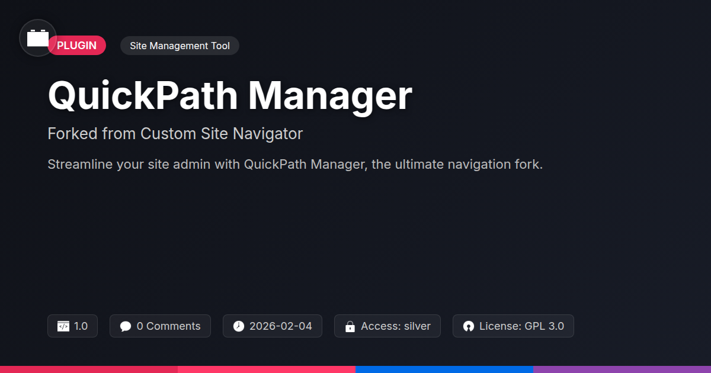
Task: Click the open-source license icon
Action: point(469,326)
